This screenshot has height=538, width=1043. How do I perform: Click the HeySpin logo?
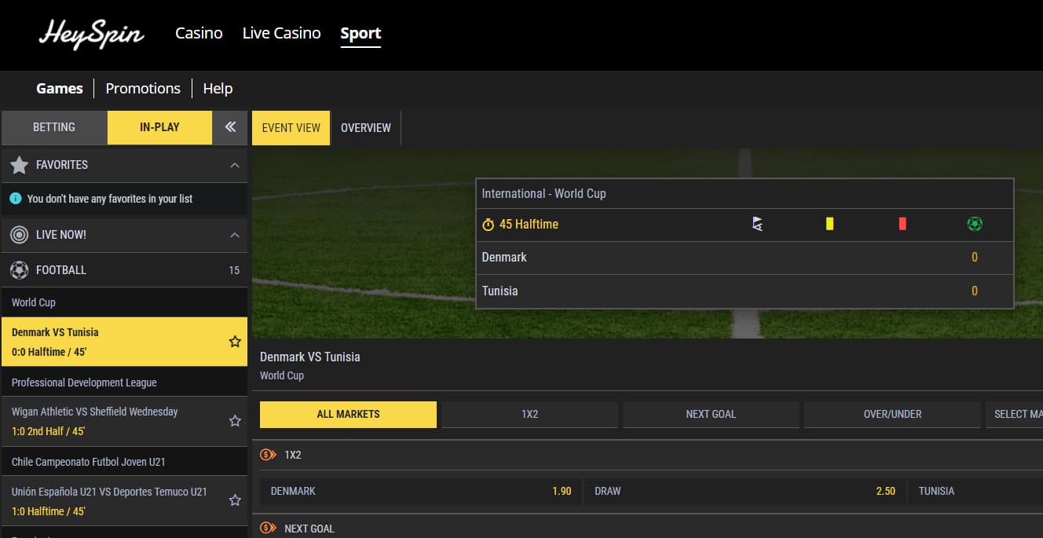tap(91, 35)
